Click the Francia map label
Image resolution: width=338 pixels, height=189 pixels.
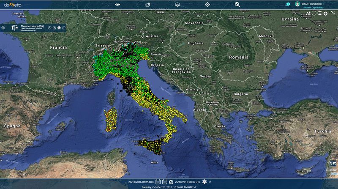pyautogui.click(x=58, y=47)
